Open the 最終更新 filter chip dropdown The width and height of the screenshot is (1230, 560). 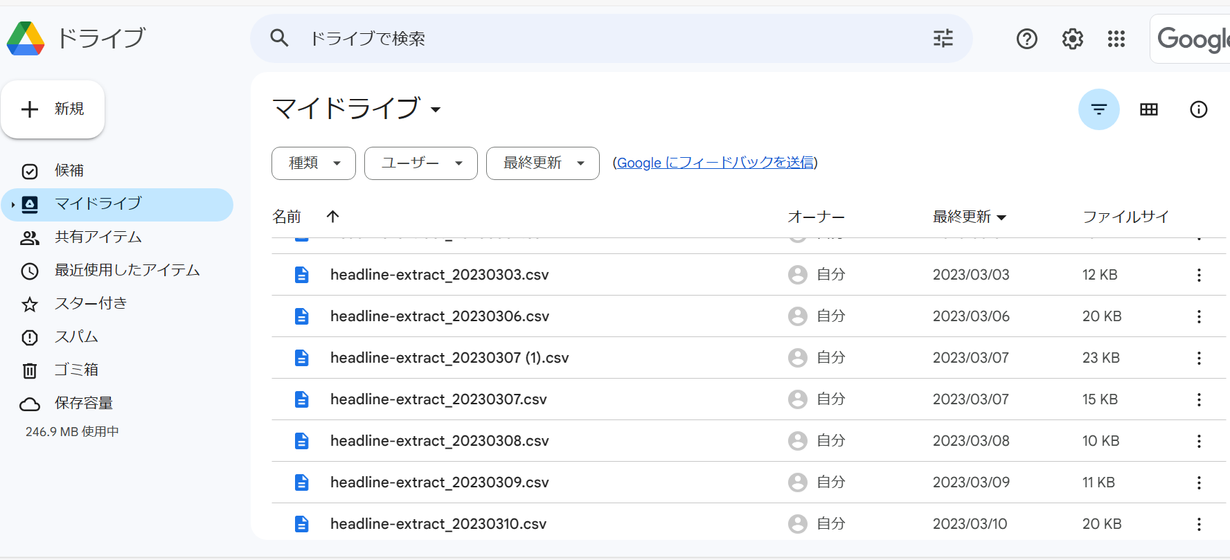(542, 163)
